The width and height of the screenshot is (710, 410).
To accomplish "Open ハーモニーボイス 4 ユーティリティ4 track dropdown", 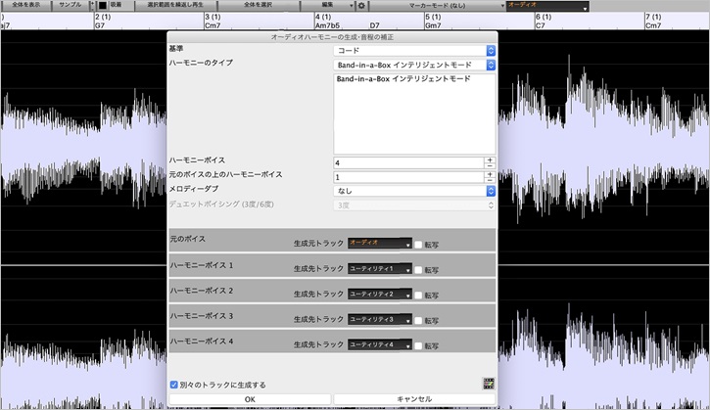I will pos(379,344).
